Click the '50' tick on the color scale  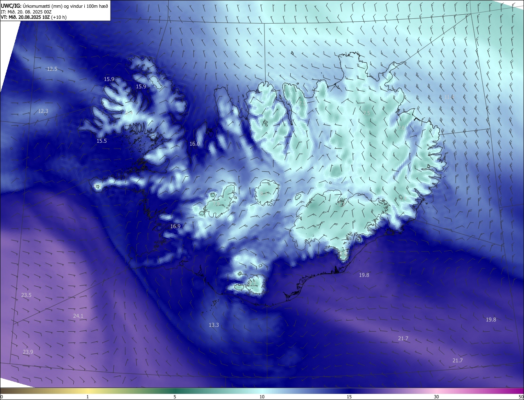coord(521,397)
